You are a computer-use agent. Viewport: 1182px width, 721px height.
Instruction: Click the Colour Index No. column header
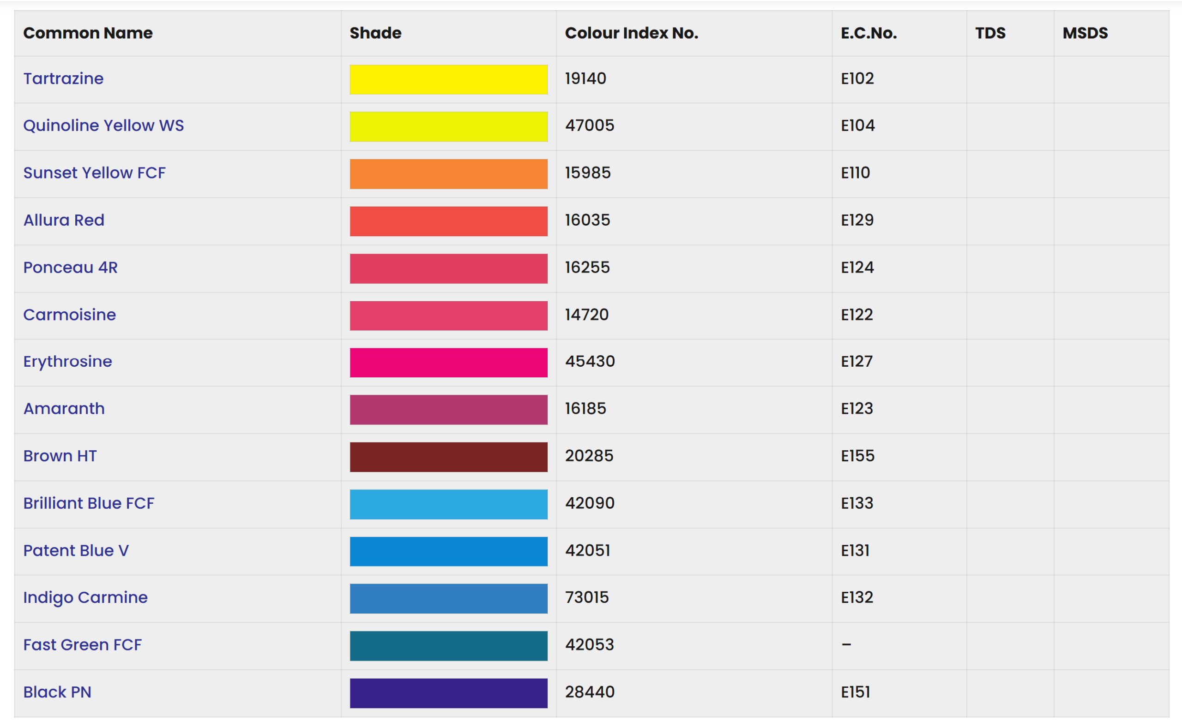631,33
